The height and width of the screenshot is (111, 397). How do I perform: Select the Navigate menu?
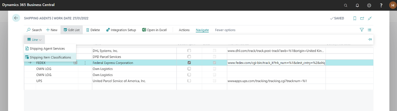202,30
